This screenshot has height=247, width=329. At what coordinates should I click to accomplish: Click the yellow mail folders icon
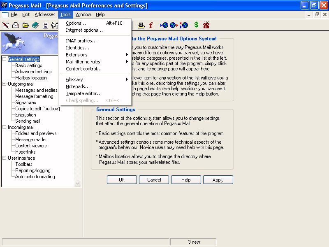coord(25,26)
